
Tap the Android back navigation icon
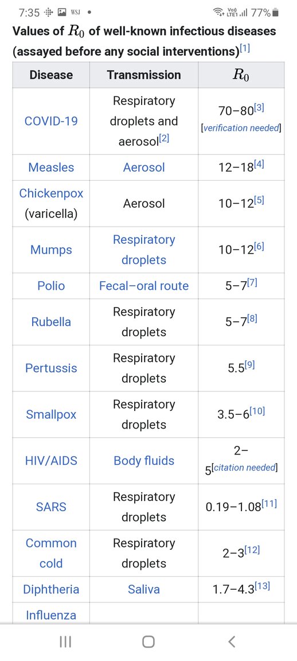231,641
